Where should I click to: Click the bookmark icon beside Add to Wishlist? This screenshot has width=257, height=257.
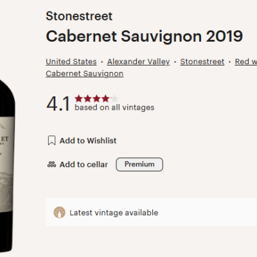pyautogui.click(x=51, y=141)
